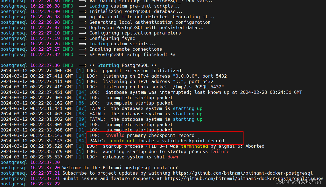Click "Deploying PostgreSQL with persisted data..."

pyautogui.click(x=146, y=27)
